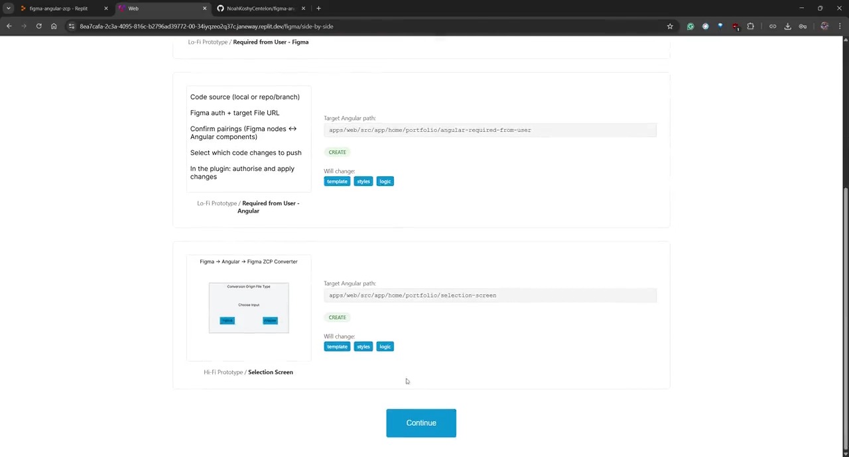849x457 pixels.
Task: Switch to NoahKoshyCentelon GitHub tab
Action: click(261, 8)
